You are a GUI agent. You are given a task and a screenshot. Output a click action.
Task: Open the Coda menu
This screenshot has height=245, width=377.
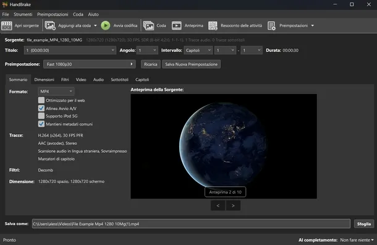pyautogui.click(x=78, y=14)
